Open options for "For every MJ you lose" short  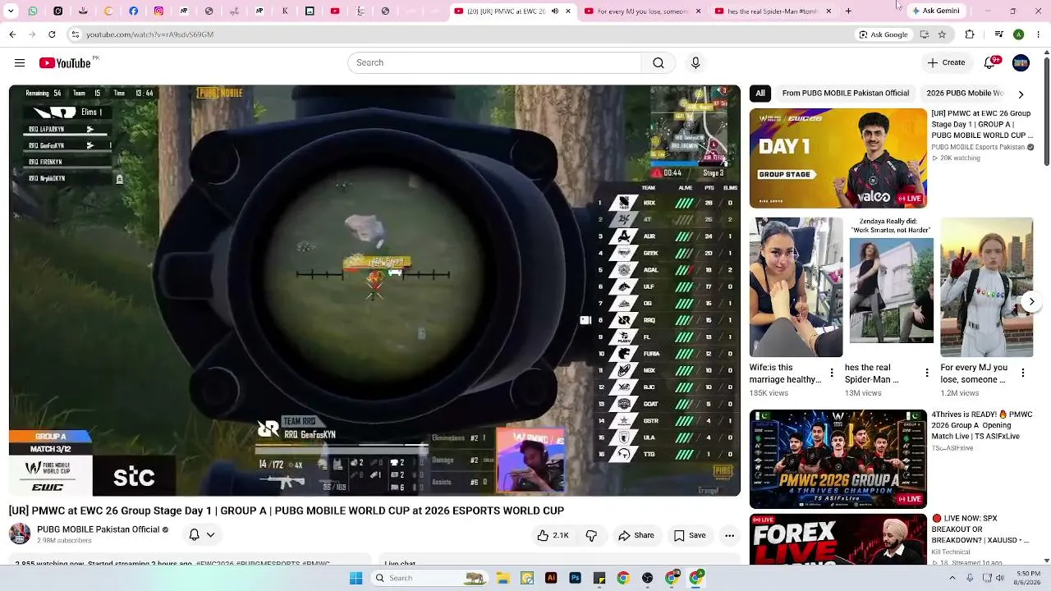(1023, 373)
